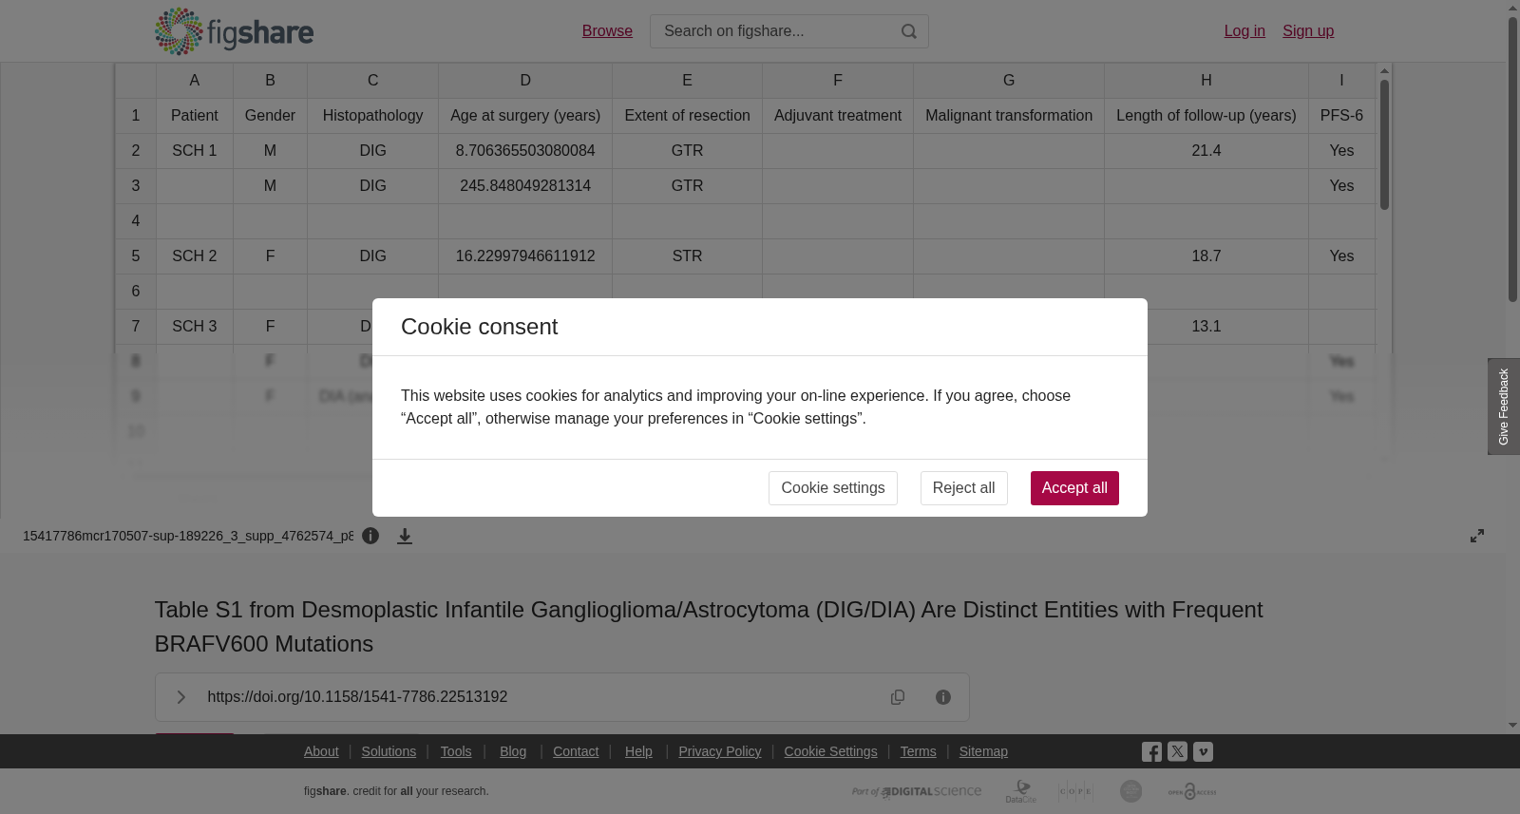Reject all cookies
This screenshot has width=1520, height=814.
[963, 488]
